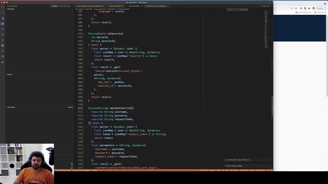
Task: Open the debug configuration gear icon
Action: [x=69, y=6]
